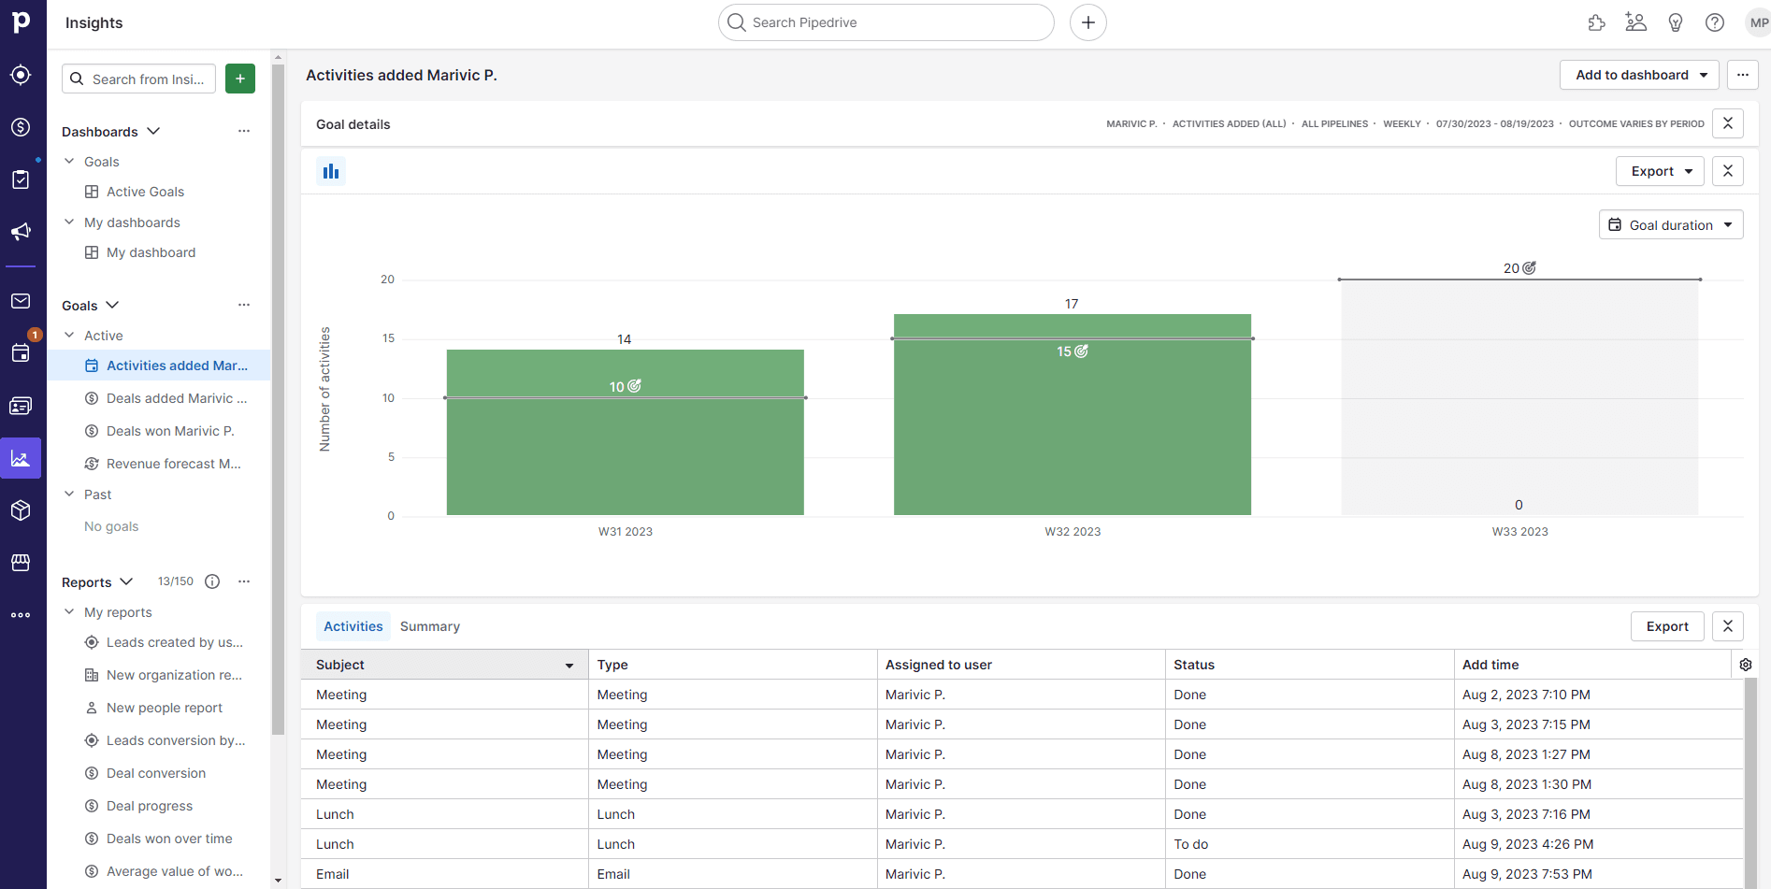Open the MP user profile avatar
Image resolution: width=1771 pixels, height=889 pixels.
pos(1758,22)
